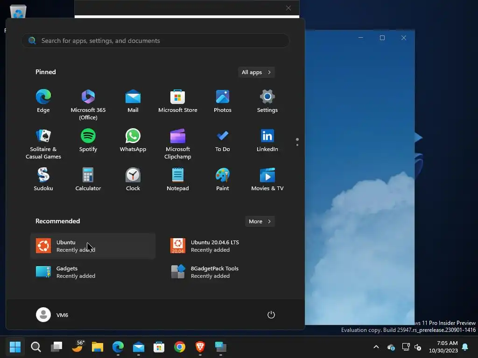
Task: Open the VM6 user account menu
Action: point(52,315)
